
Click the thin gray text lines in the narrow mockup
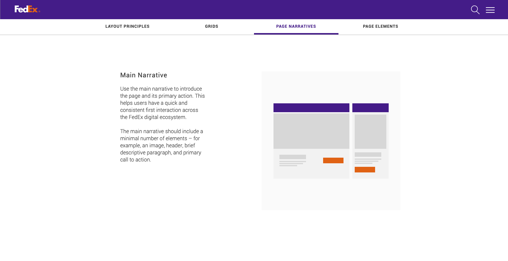367,161
